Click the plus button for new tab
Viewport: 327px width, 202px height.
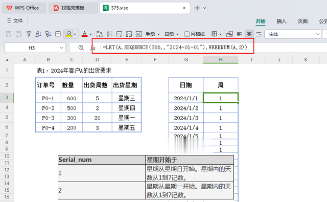(197, 8)
